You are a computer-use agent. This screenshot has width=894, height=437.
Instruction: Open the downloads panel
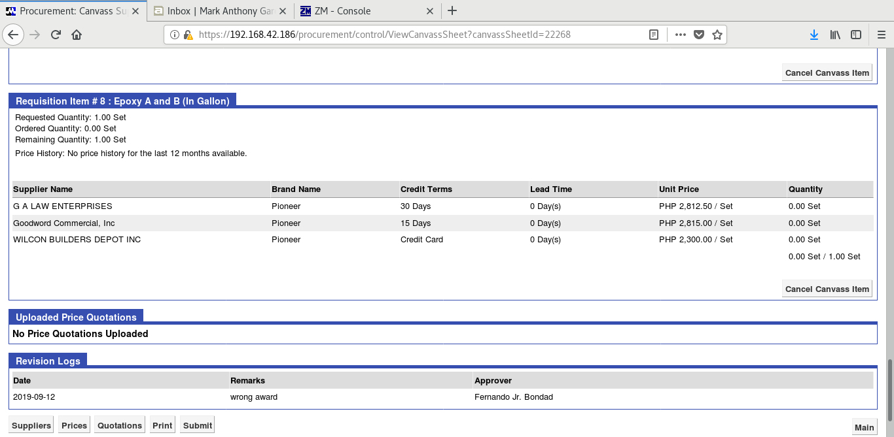pos(814,35)
